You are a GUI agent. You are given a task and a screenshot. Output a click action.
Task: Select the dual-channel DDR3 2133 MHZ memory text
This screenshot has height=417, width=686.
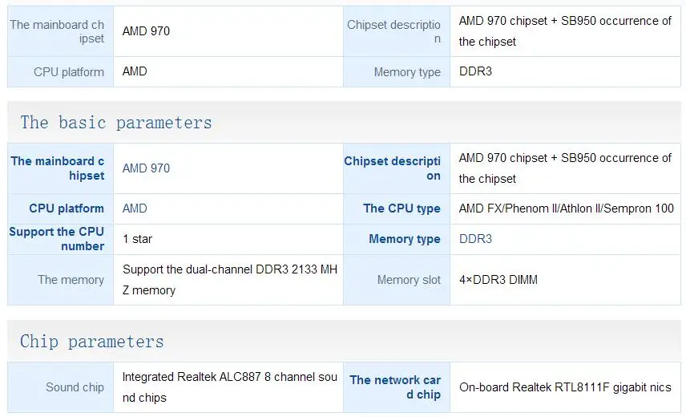pos(229,280)
